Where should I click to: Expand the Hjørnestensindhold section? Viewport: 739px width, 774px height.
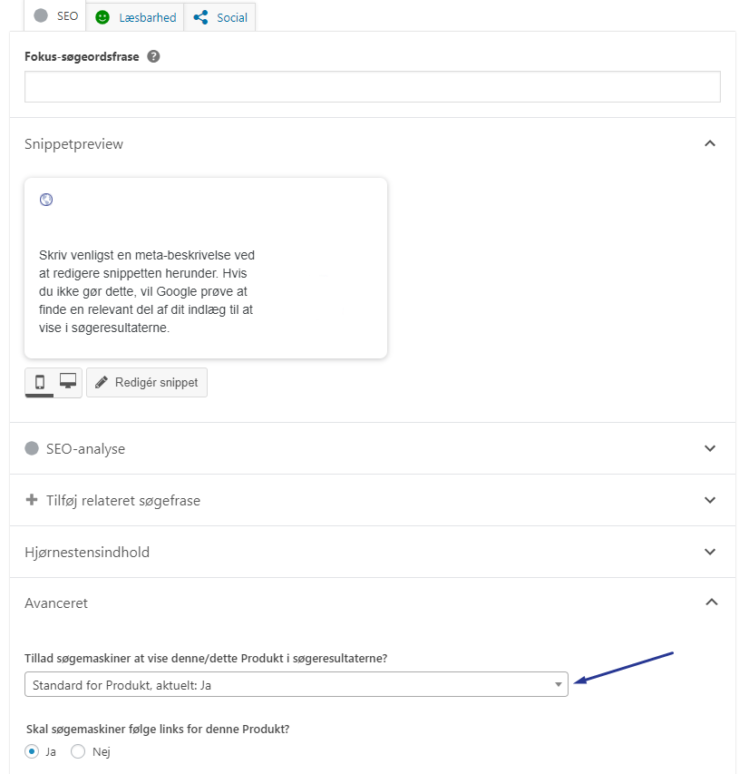point(710,552)
